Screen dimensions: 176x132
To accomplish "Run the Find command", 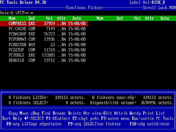I will click(x=46, y=113).
